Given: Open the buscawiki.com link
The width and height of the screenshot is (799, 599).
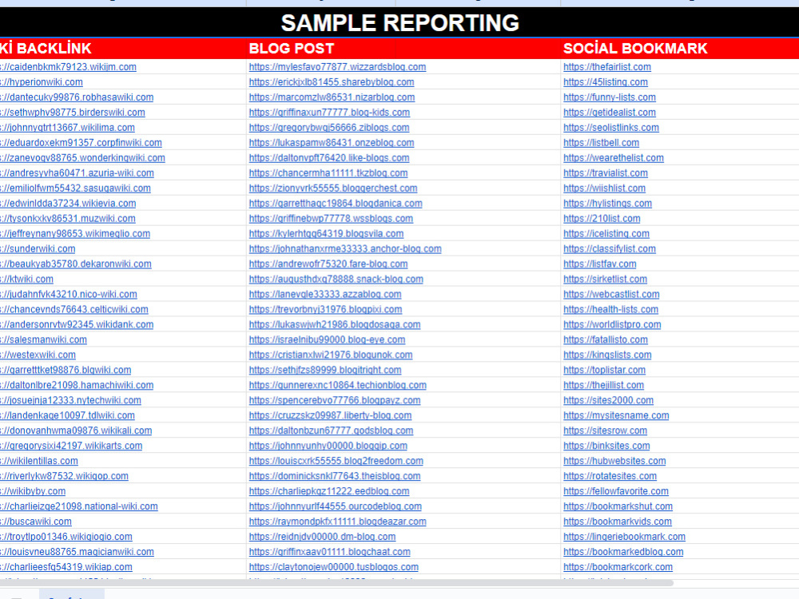Looking at the screenshot, I should point(36,522).
